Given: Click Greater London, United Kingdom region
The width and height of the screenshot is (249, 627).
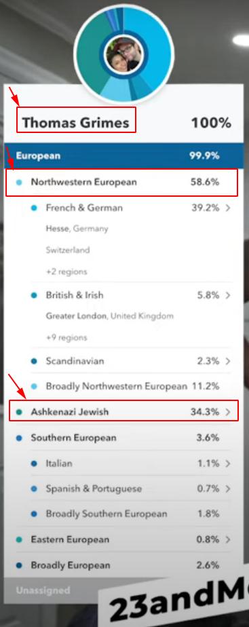Looking at the screenshot, I should 109,316.
